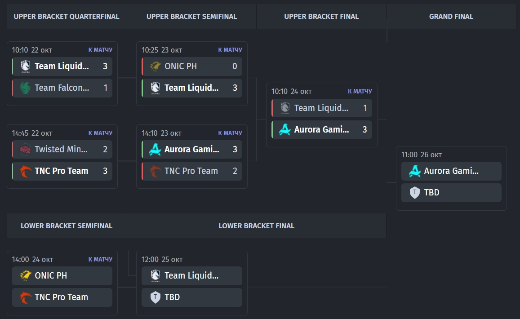Open match link for Twisted Minds vs TNC
Viewport: 520px width, 319px height.
tap(100, 133)
